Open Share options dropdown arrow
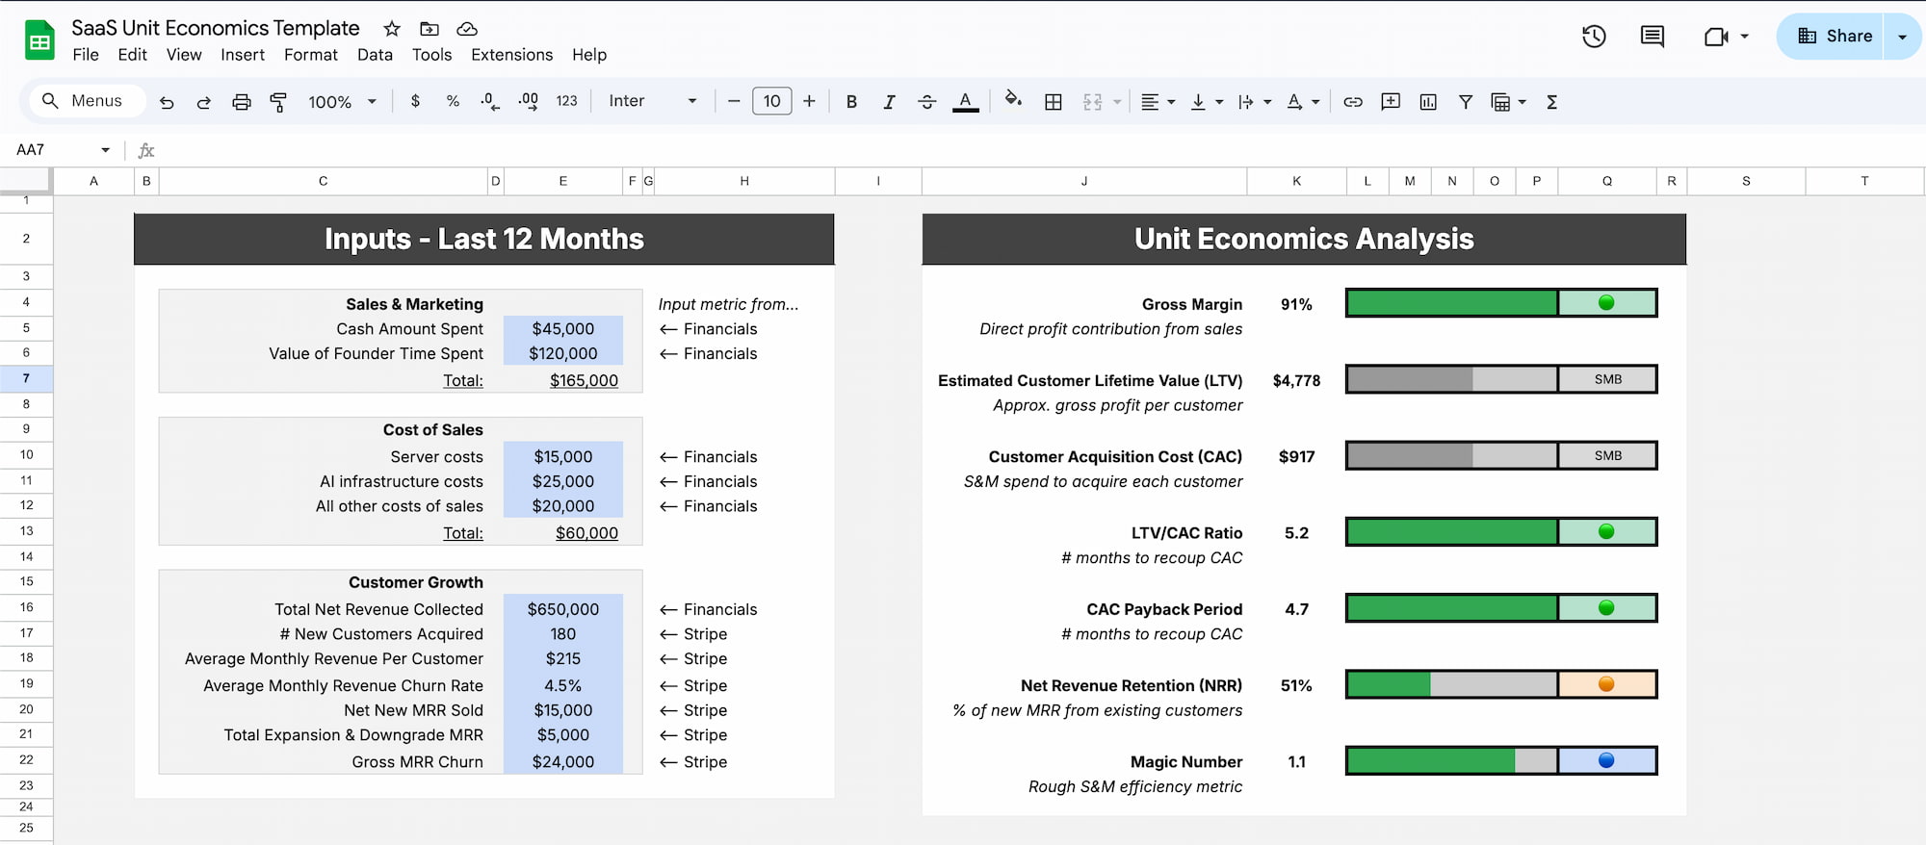 coord(1902,37)
